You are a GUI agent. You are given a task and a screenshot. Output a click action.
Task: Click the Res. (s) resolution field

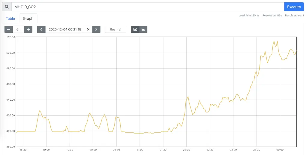[x=115, y=29]
